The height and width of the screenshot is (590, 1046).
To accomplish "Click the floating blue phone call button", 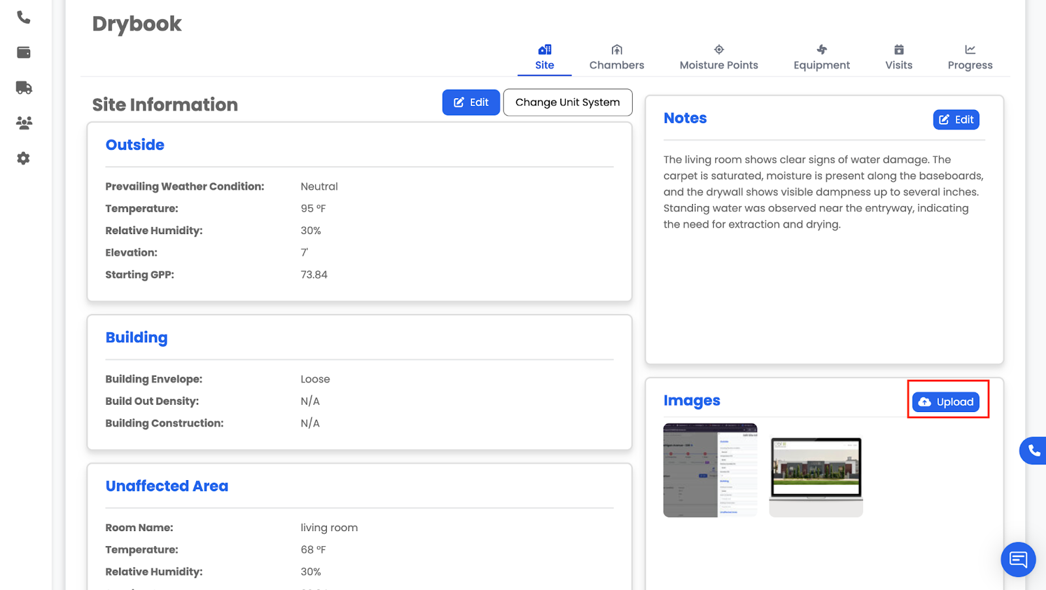I will [x=1033, y=451].
